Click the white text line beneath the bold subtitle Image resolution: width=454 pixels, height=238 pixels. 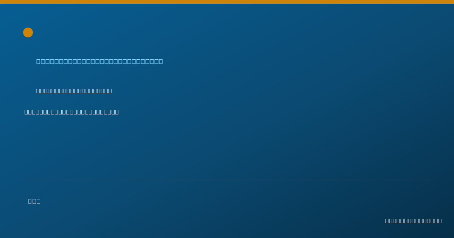72,112
